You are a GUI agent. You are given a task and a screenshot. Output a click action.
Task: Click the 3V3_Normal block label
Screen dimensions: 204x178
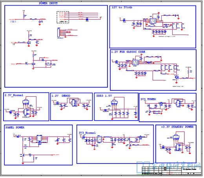point(87,133)
